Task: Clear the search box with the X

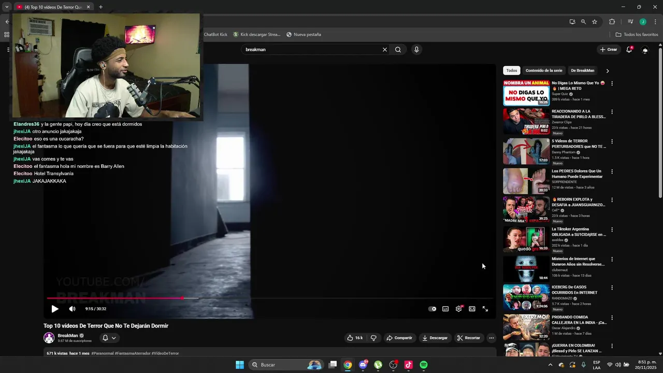Action: (385, 50)
